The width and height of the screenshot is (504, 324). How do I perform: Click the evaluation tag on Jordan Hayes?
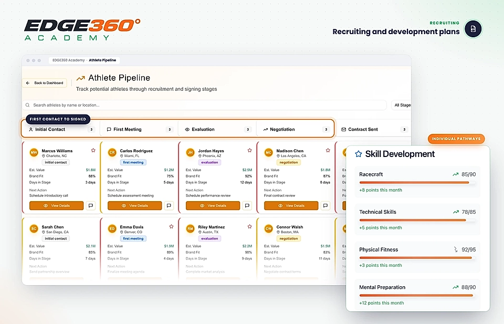coord(209,162)
